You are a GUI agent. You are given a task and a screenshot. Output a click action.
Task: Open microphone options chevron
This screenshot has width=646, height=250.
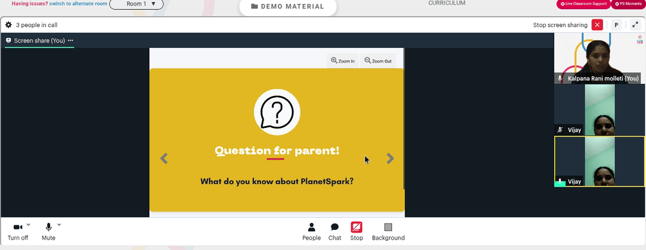tap(59, 224)
